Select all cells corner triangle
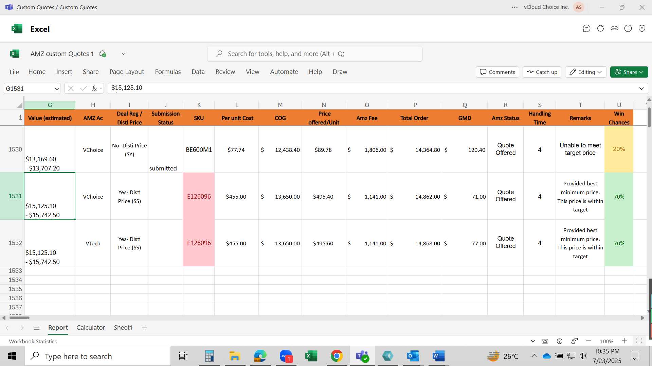The image size is (652, 366). point(20,105)
